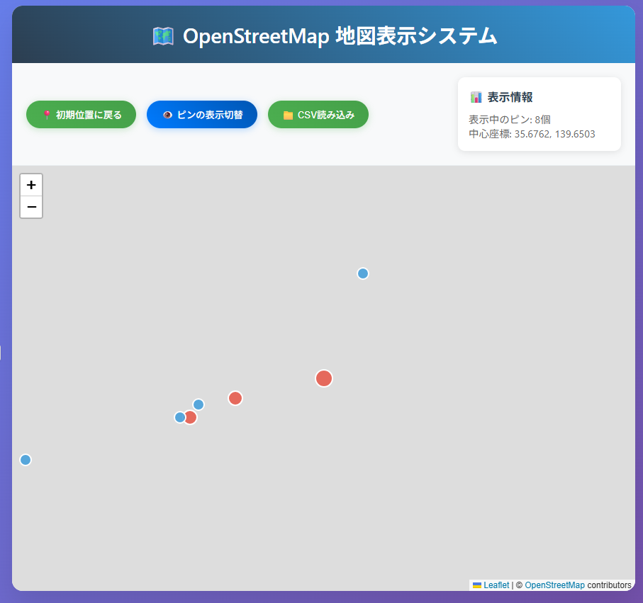The height and width of the screenshot is (603, 643).
Task: Open the Leaflet attribution link
Action: (496, 585)
